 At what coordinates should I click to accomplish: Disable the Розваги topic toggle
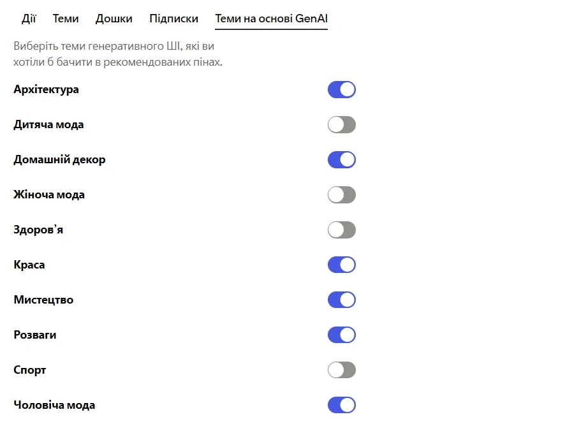click(341, 334)
